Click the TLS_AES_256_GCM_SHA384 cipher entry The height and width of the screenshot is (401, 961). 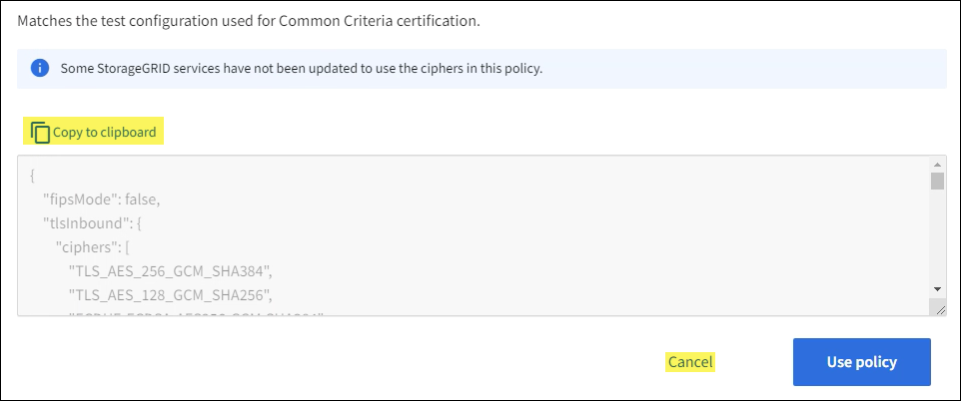point(170,269)
